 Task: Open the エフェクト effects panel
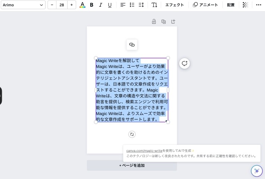(175, 5)
